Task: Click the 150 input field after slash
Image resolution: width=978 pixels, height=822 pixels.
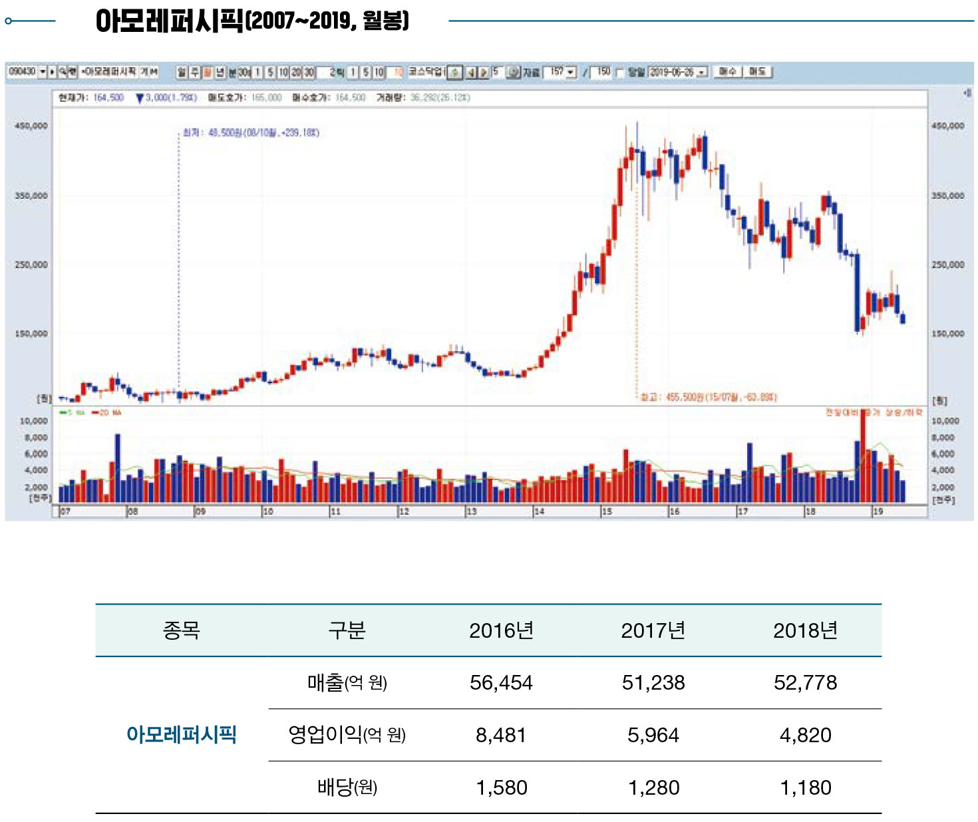Action: tap(602, 72)
